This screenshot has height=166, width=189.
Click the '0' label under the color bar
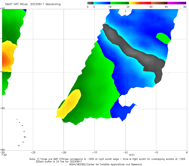point(88,7)
